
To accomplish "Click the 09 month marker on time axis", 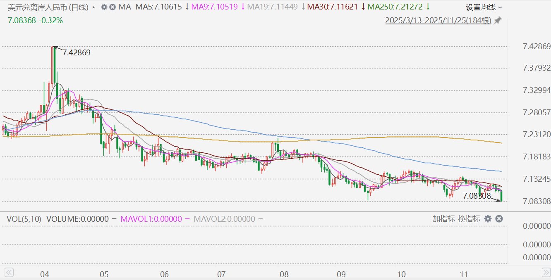I will (x=341, y=274).
